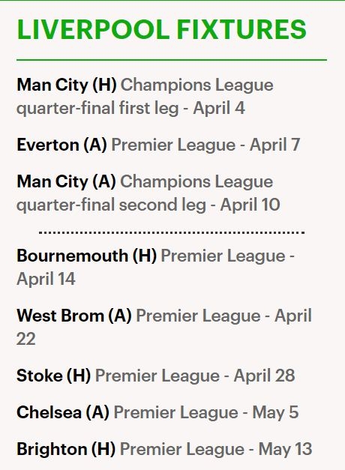Click the dotted divider line
Screen dimensions: 345x470
(x=172, y=232)
